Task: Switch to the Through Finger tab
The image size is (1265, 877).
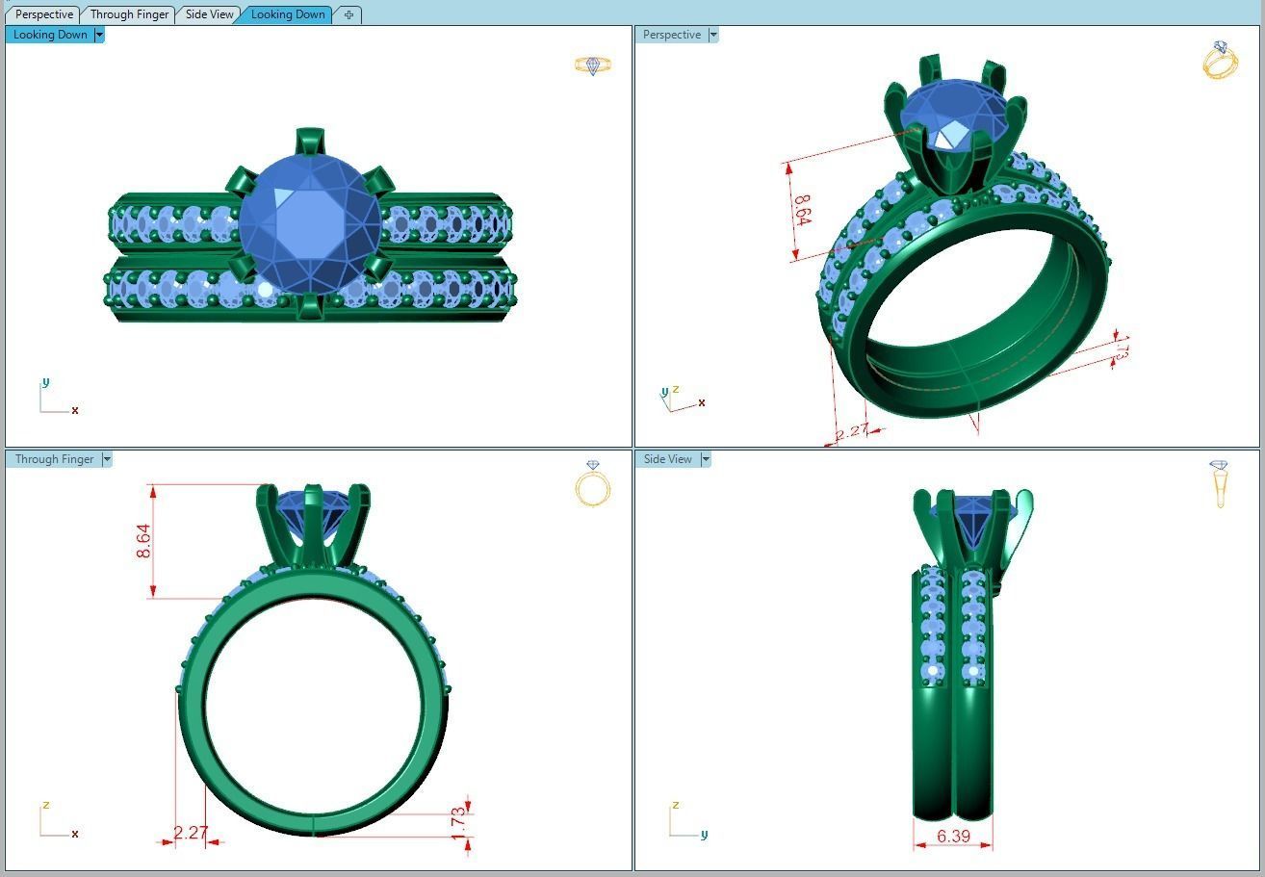Action: pos(129,14)
